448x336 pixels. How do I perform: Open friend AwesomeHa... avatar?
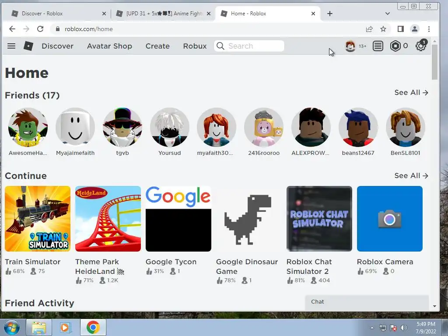[x=28, y=127]
